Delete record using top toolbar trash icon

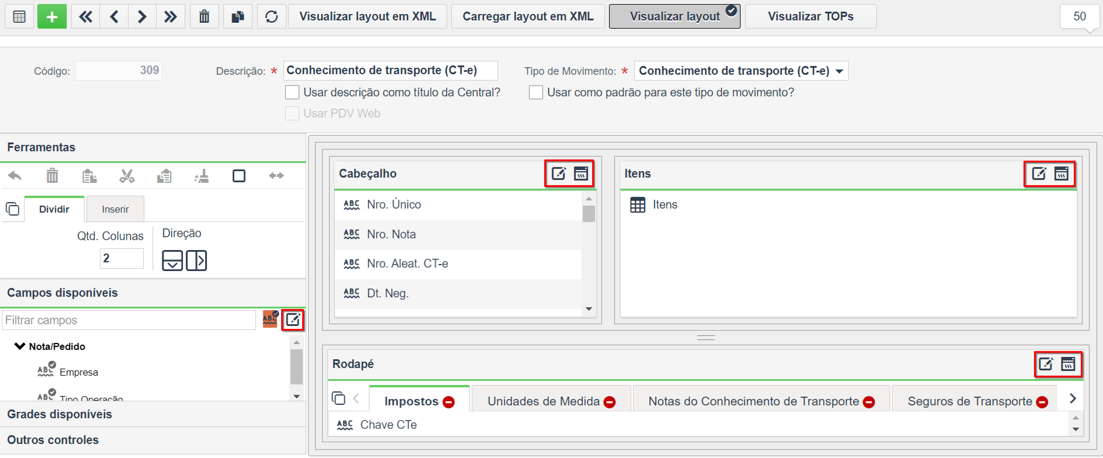[204, 17]
